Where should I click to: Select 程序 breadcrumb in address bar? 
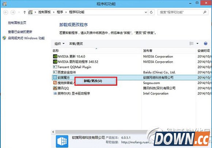(x=60, y=12)
